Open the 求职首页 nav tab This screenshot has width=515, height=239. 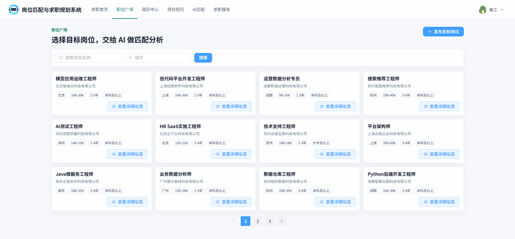click(100, 10)
